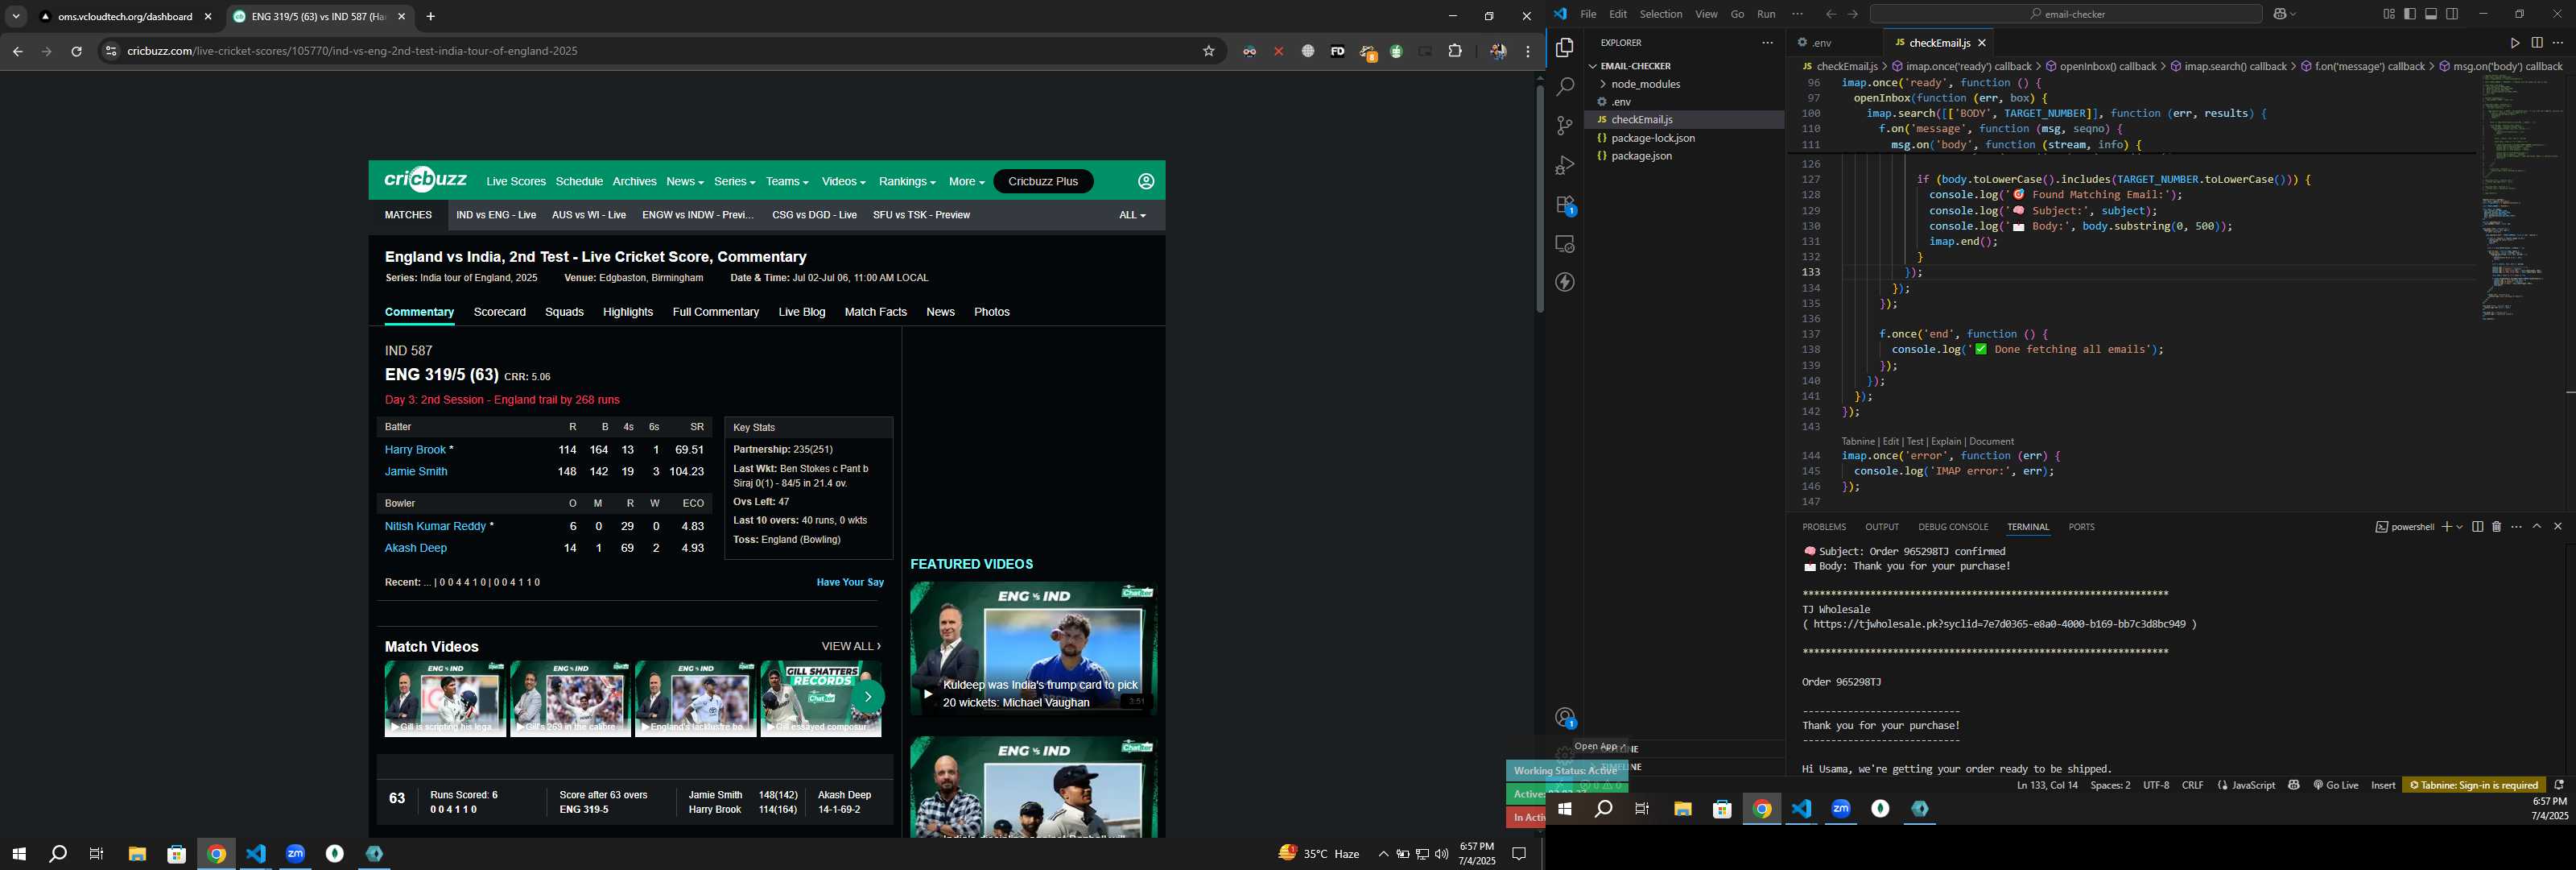2576x870 pixels.
Task: Expand the Videos dropdown on Cricbuzz
Action: point(843,181)
